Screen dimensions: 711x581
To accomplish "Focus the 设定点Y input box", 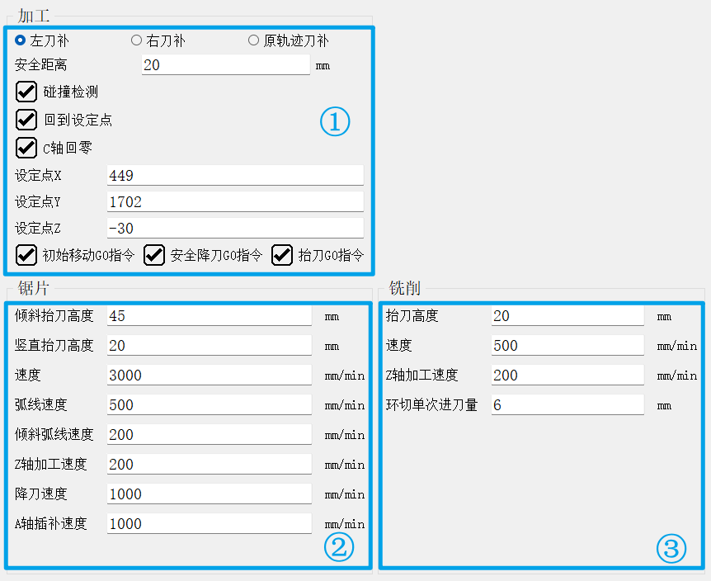I will click(x=234, y=202).
